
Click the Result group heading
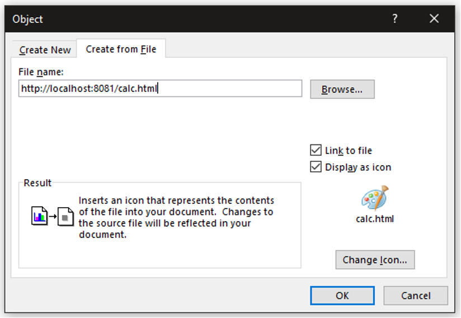pyautogui.click(x=37, y=183)
